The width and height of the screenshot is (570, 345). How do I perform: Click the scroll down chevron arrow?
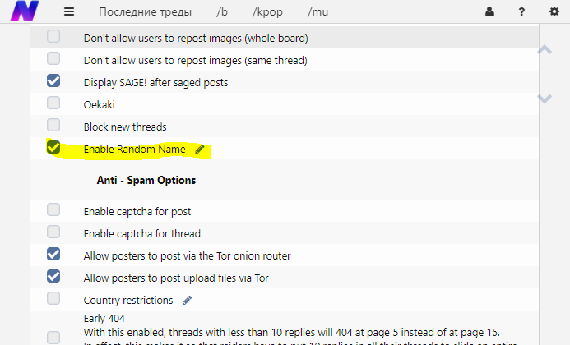pos(544,99)
